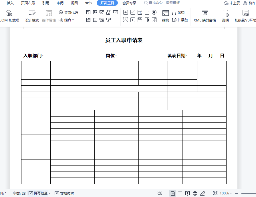The height and width of the screenshot is (197, 256).
Task: Insert list box control
Action: (140, 12)
